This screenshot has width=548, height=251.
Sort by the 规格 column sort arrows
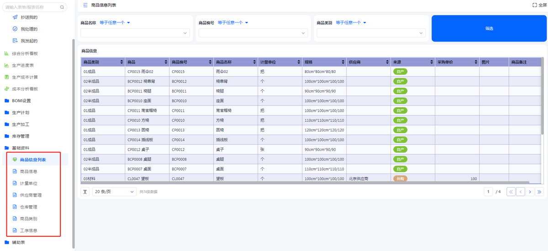342,62
